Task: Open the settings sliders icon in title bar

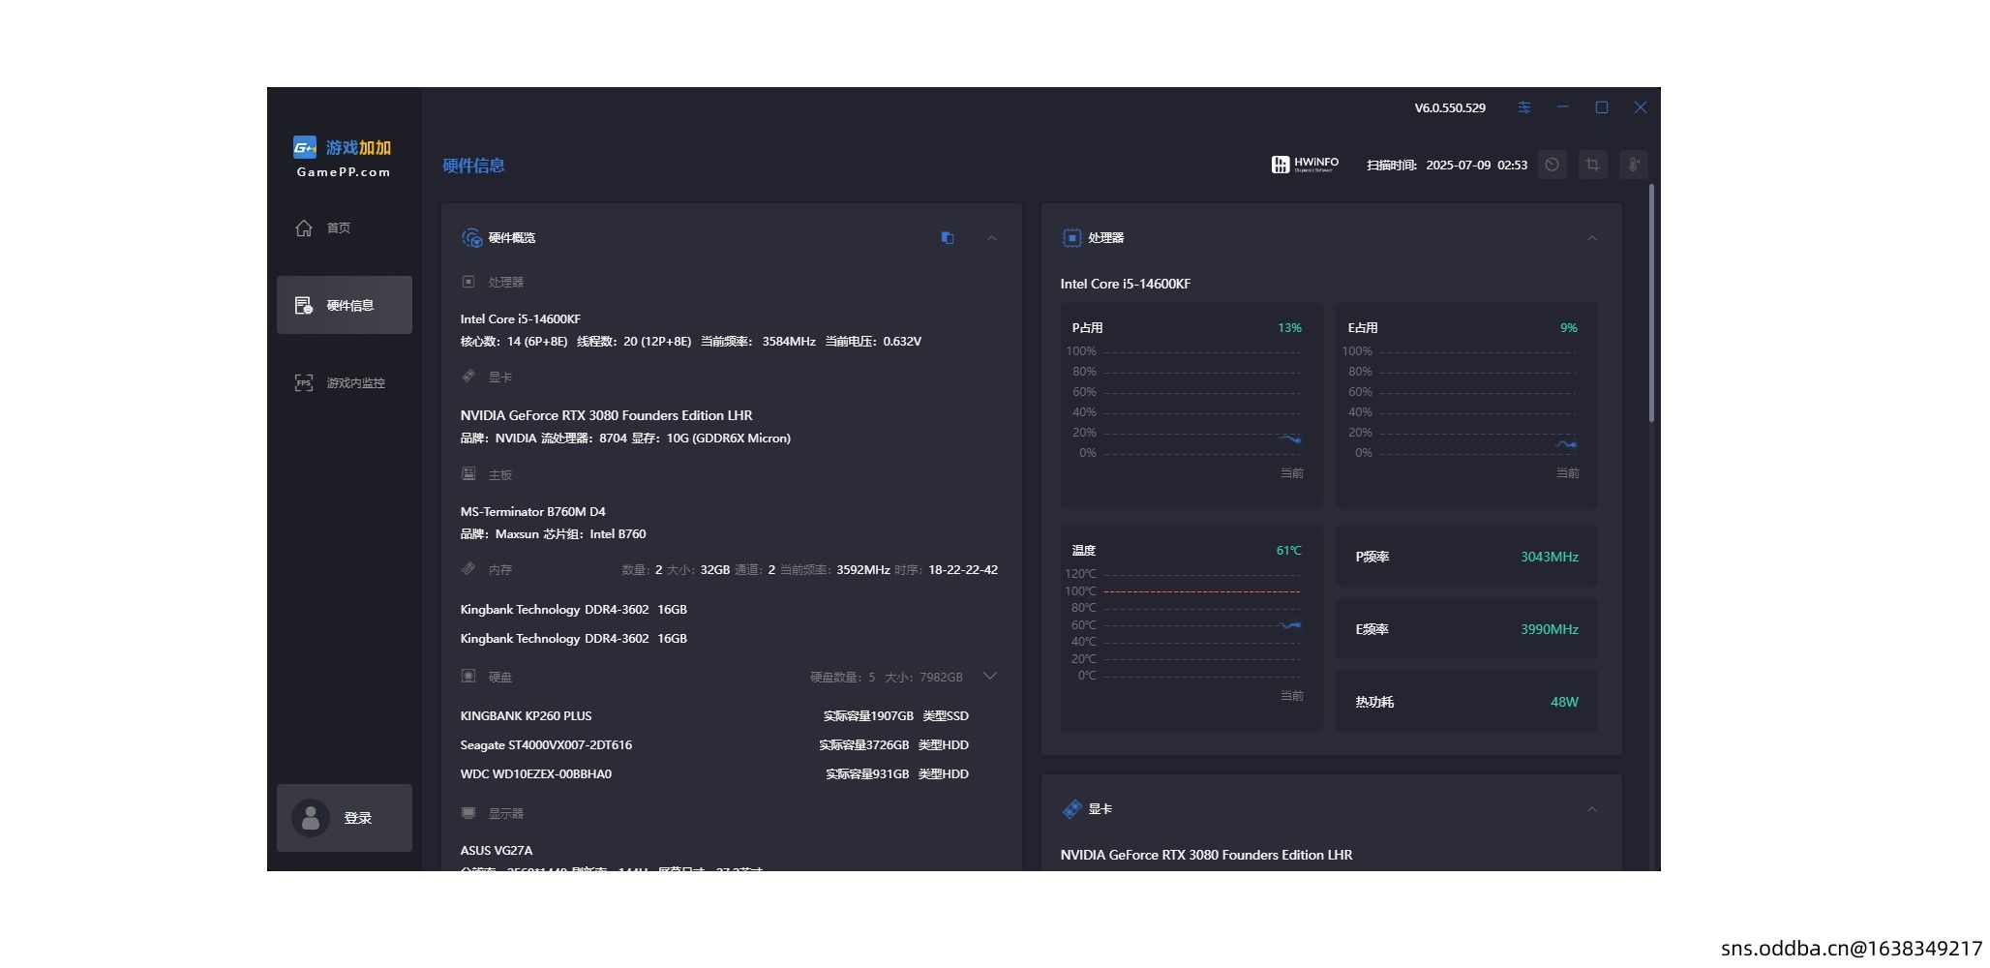Action: coord(1524,107)
